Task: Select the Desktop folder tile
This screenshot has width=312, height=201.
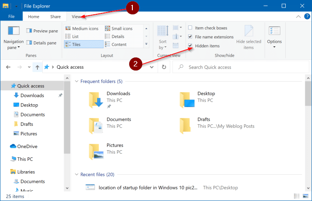Action: click(x=197, y=100)
